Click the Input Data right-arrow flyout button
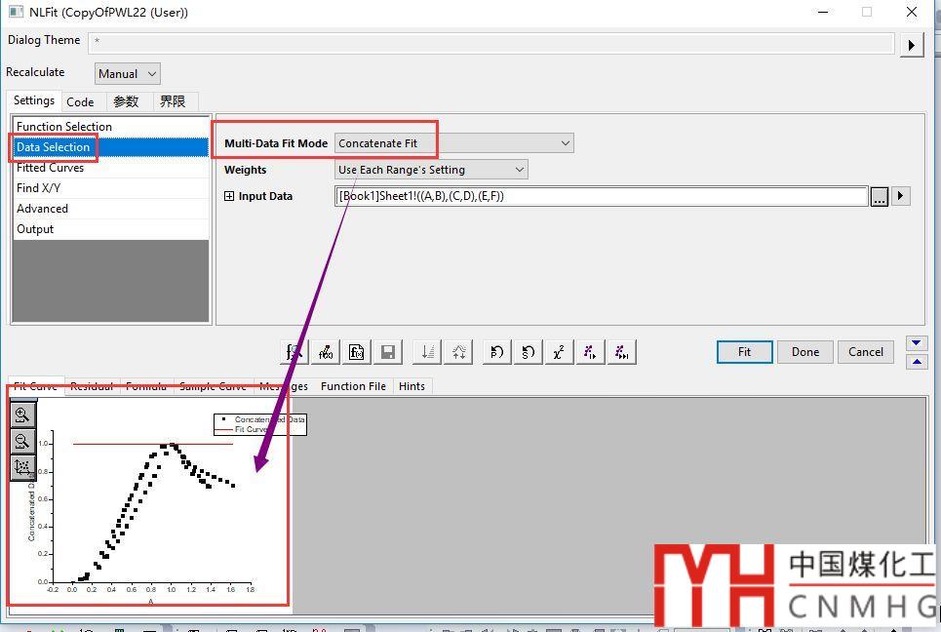This screenshot has height=632, width=941. pyautogui.click(x=900, y=196)
